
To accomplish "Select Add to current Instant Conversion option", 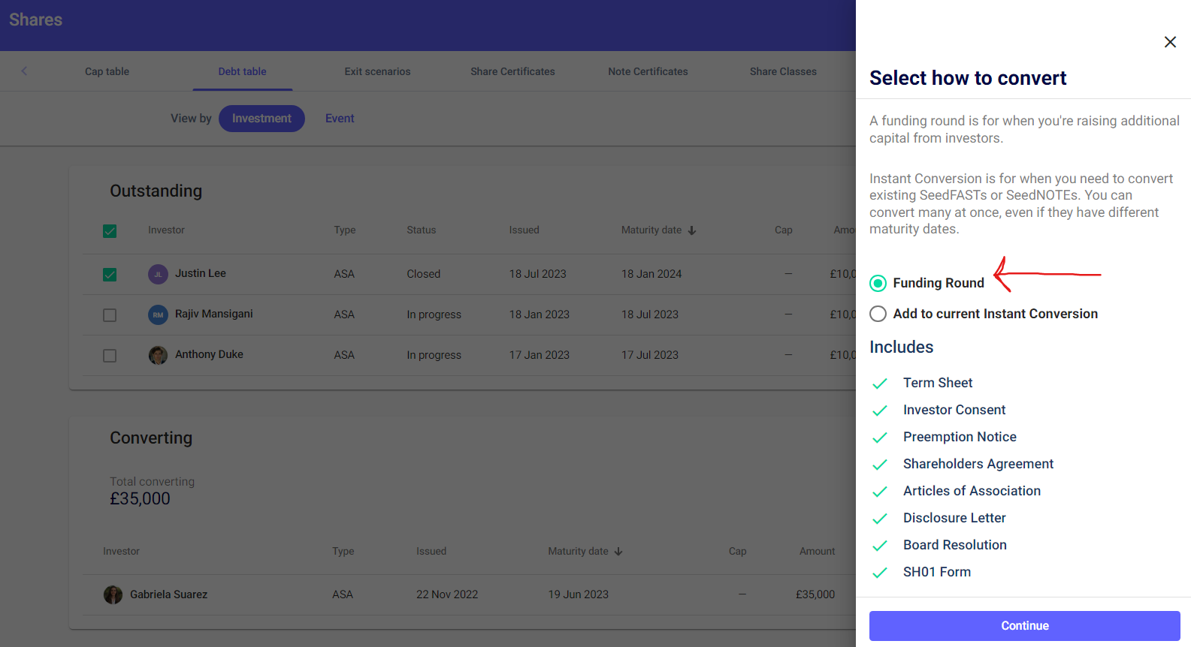I will tap(878, 314).
